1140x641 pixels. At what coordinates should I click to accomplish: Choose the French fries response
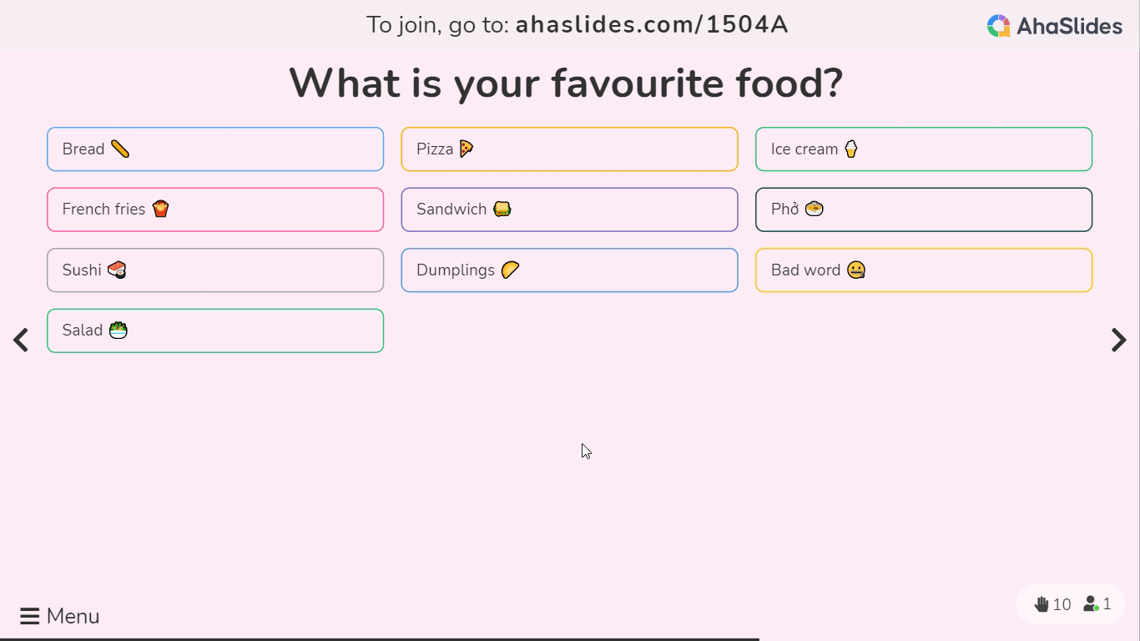[215, 209]
